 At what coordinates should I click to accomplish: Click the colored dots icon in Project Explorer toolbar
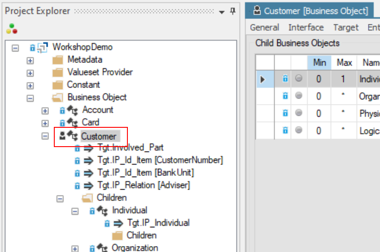[12, 29]
